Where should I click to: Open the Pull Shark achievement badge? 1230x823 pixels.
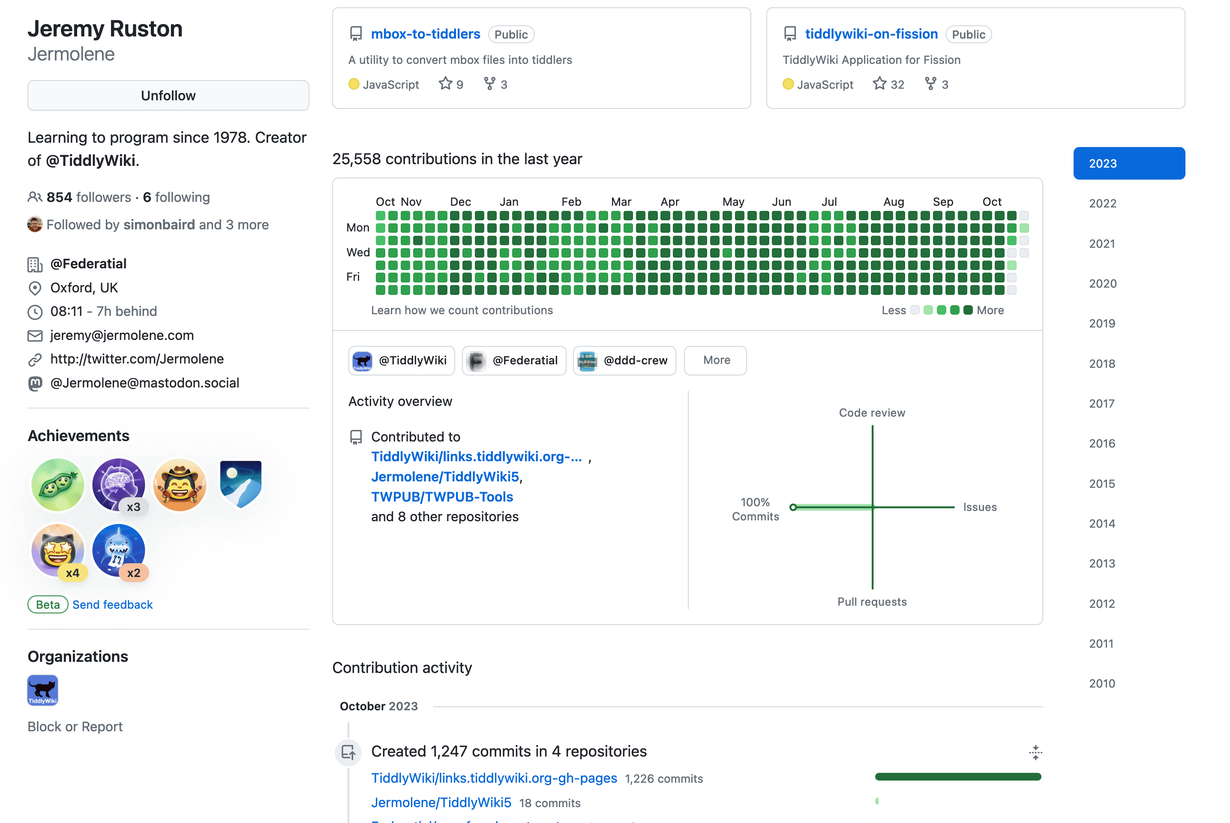119,550
